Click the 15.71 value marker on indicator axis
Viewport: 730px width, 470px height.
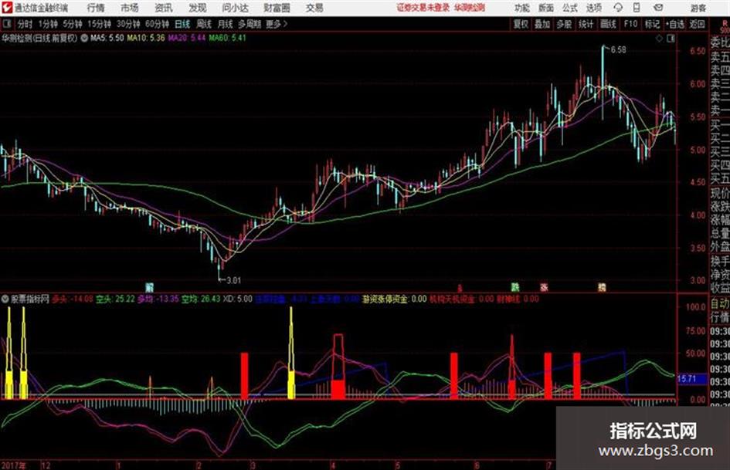click(686, 379)
